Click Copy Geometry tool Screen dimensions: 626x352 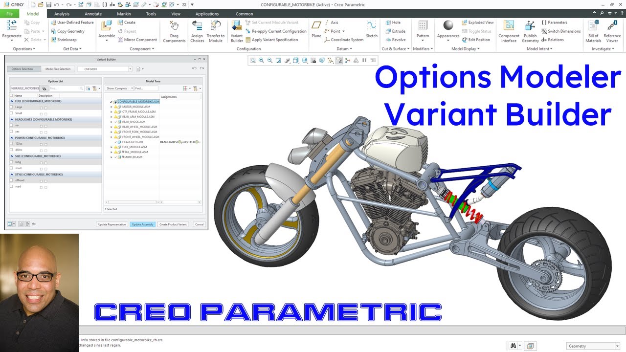[x=67, y=31]
